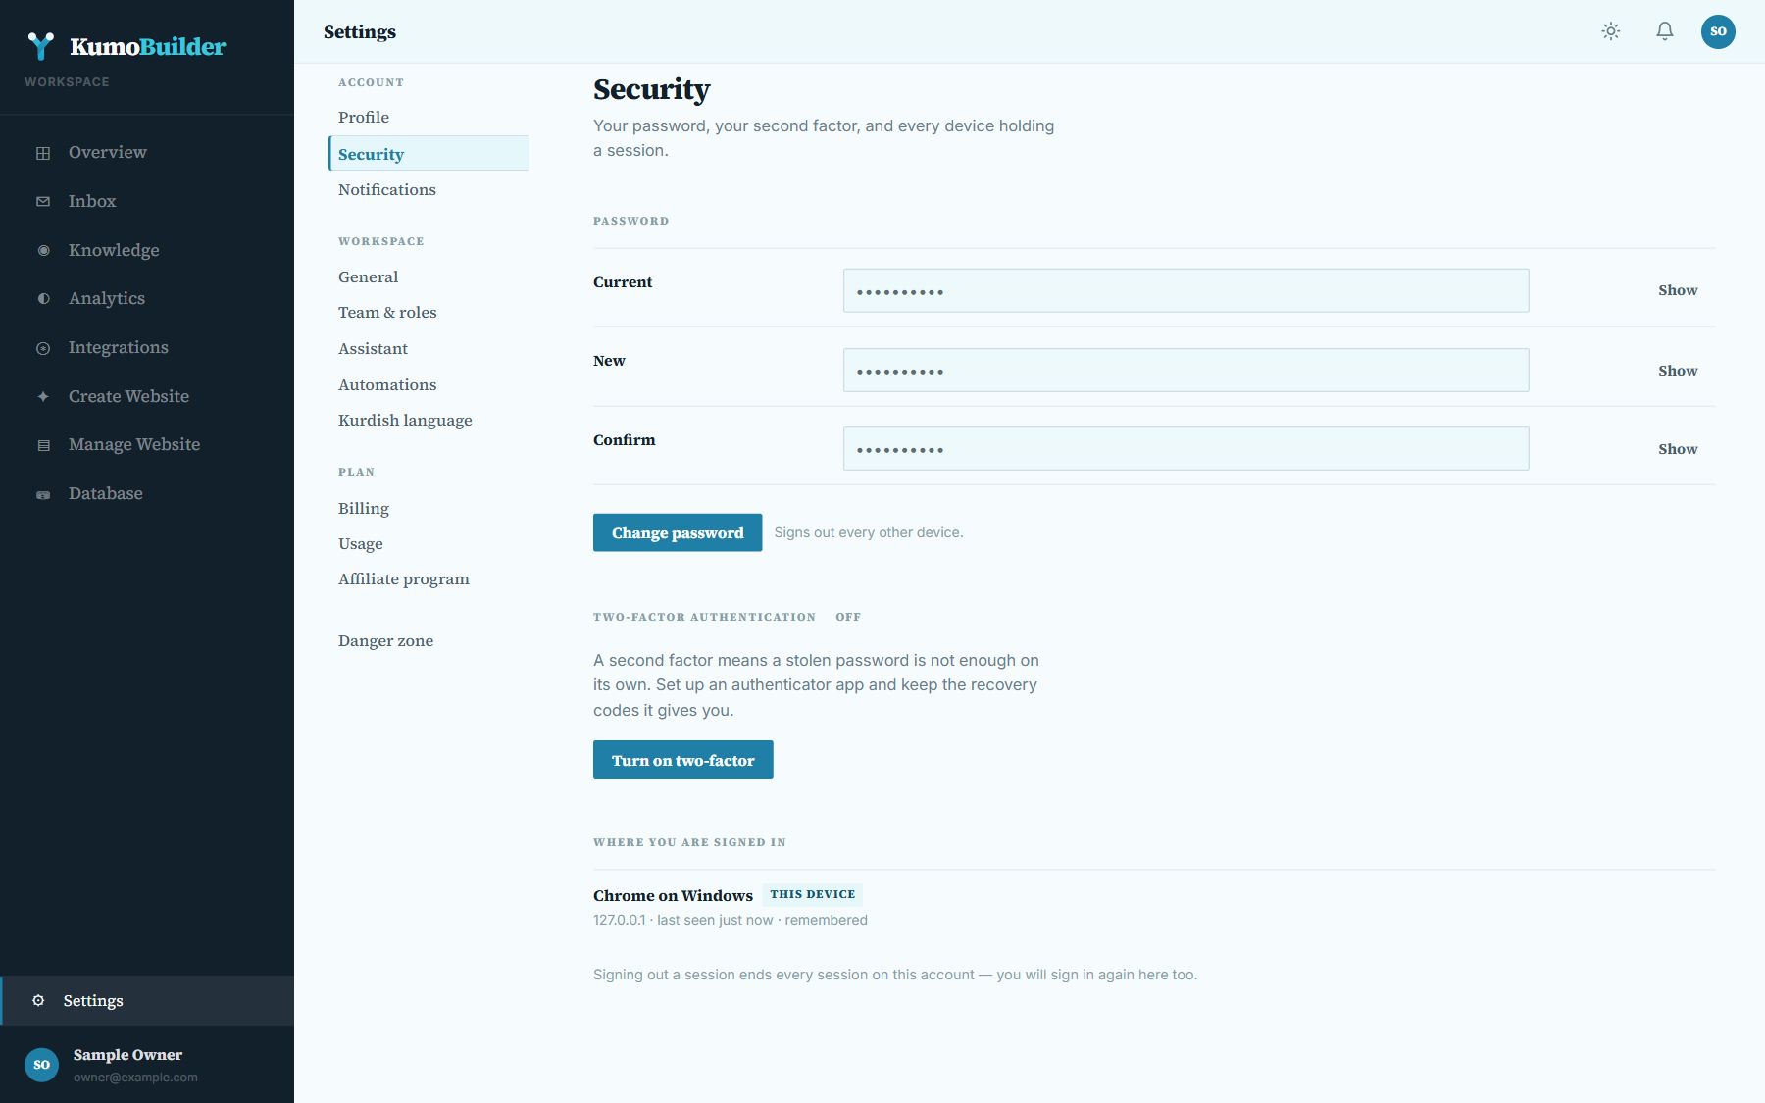Open Database page
Screen dimensions: 1765x1103
[x=147, y=494]
